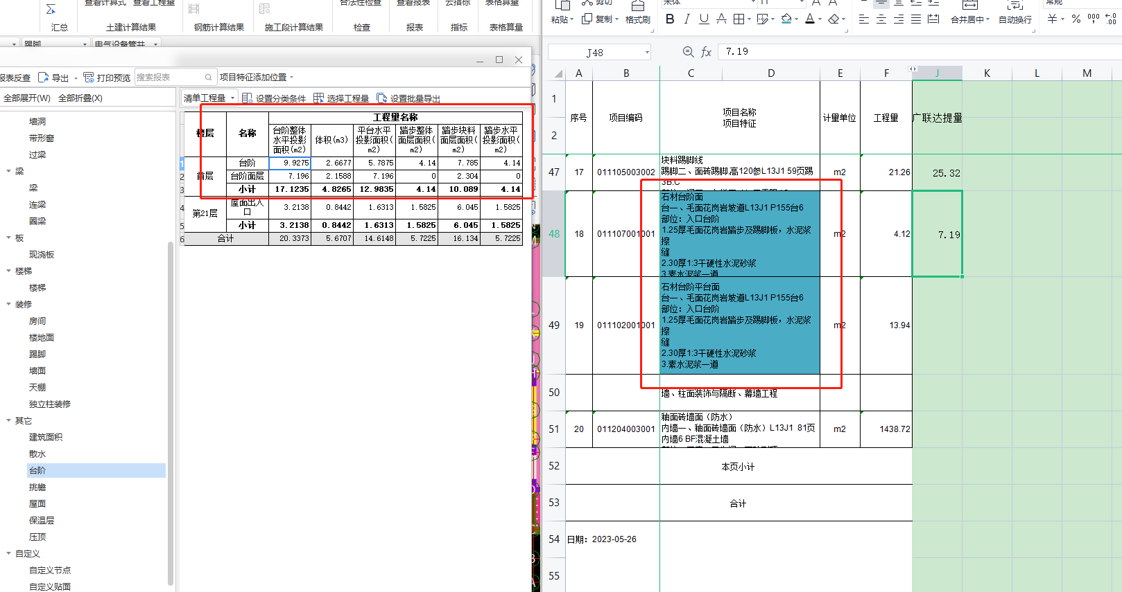Open the Merge and Center dropdown arrow
Image resolution: width=1122 pixels, height=592 pixels.
987,20
